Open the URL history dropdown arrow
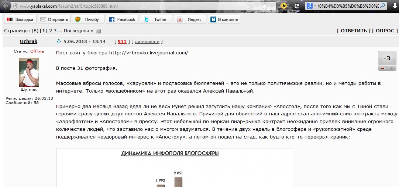This screenshot has height=187, width=399. coord(272,6)
